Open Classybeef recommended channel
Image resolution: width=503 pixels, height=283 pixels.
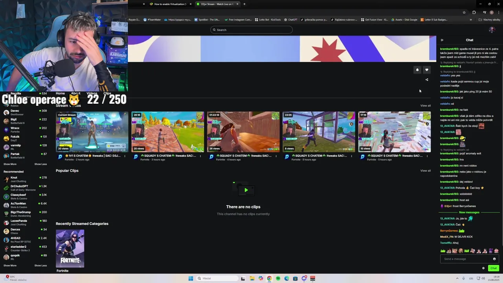[25, 197]
